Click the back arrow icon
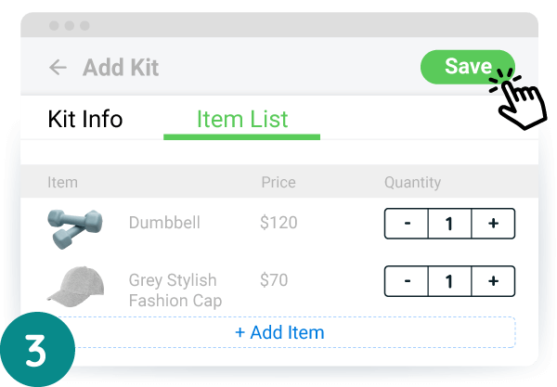The image size is (557, 387). click(x=58, y=67)
